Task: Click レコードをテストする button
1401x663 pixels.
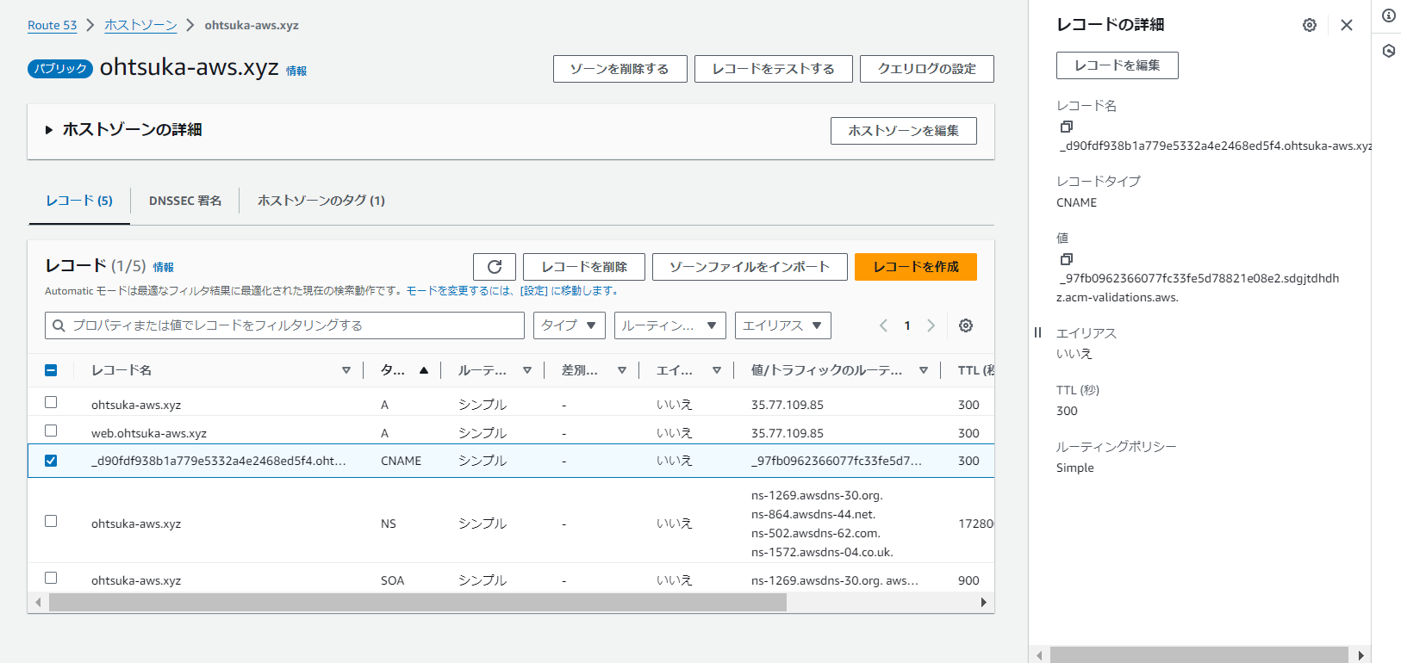Action: click(x=774, y=69)
